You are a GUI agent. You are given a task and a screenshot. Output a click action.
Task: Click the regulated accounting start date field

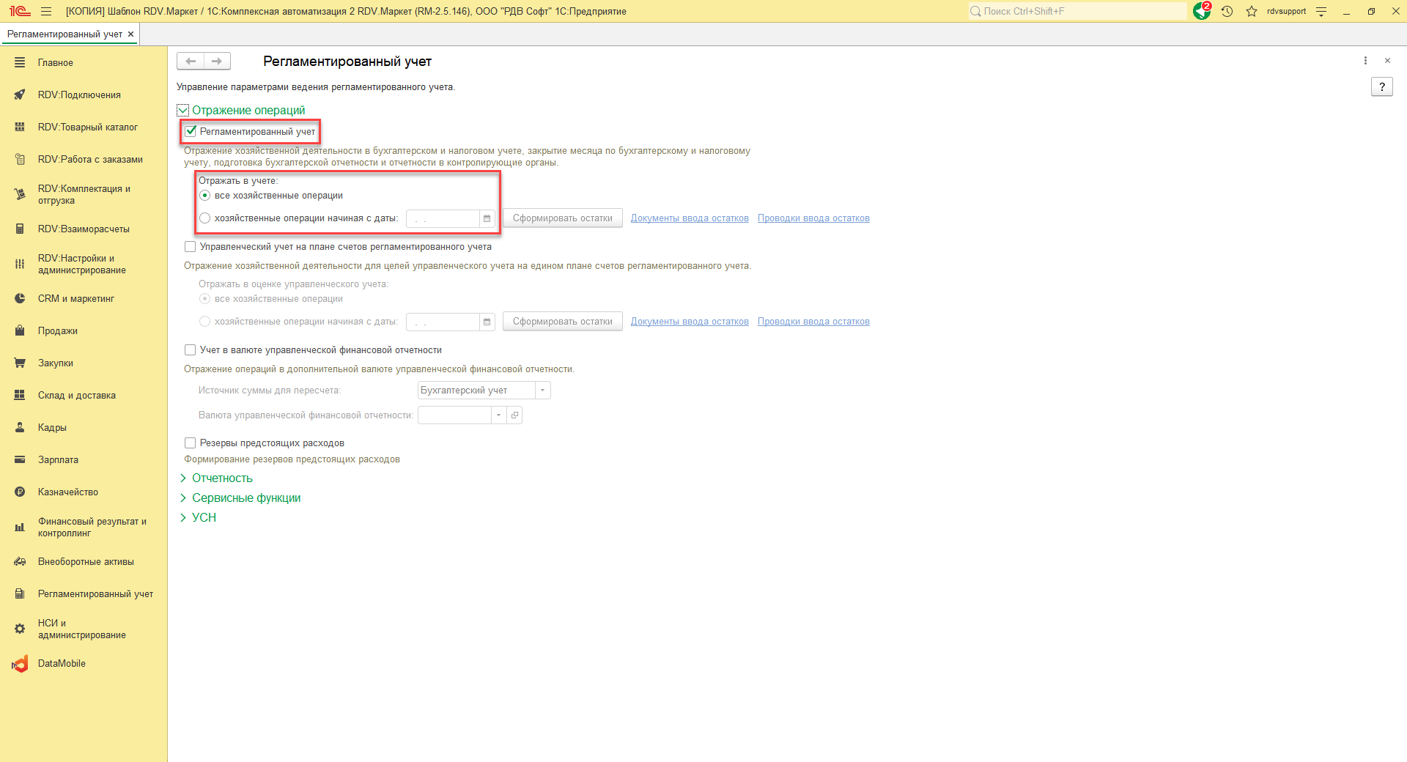(x=443, y=218)
